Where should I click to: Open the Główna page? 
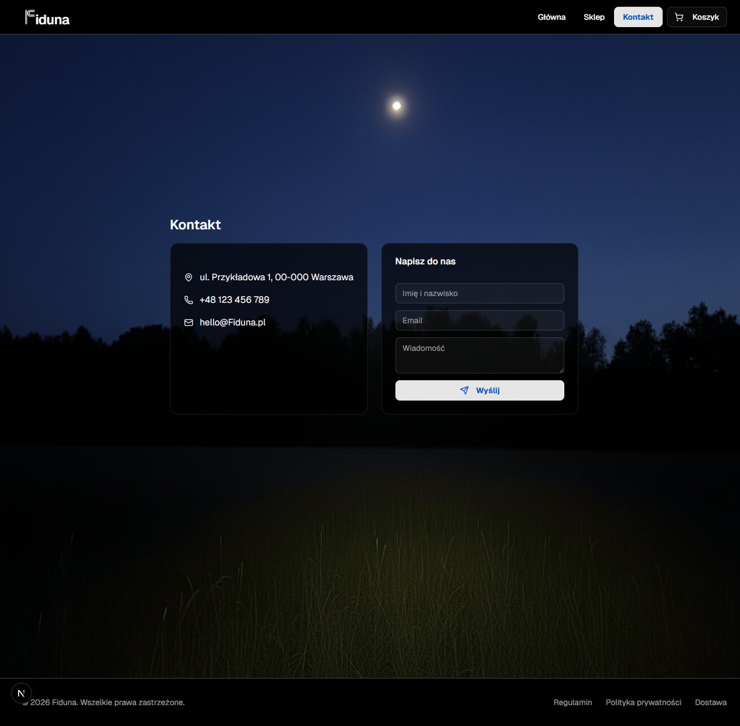pos(551,17)
